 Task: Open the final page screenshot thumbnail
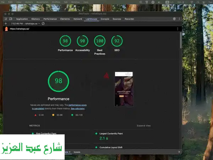(124, 89)
